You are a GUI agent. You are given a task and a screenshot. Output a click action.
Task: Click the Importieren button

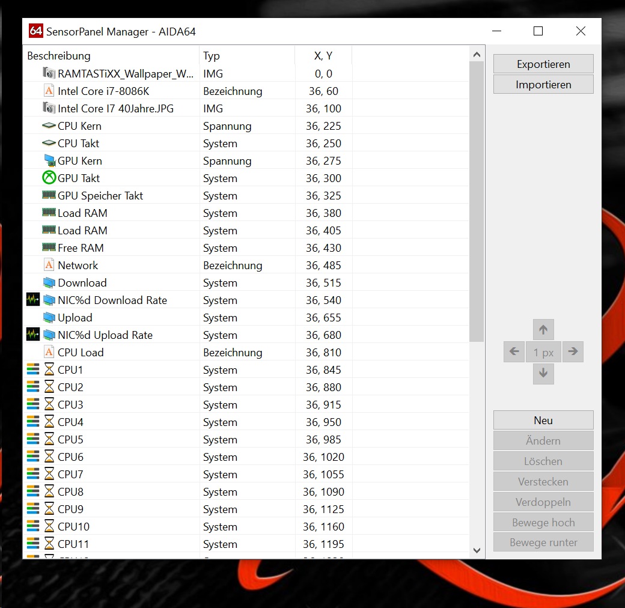(543, 85)
